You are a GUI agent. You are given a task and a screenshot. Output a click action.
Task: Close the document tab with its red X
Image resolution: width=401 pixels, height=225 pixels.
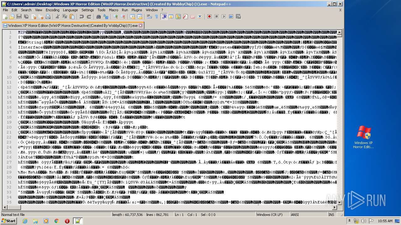point(140,25)
